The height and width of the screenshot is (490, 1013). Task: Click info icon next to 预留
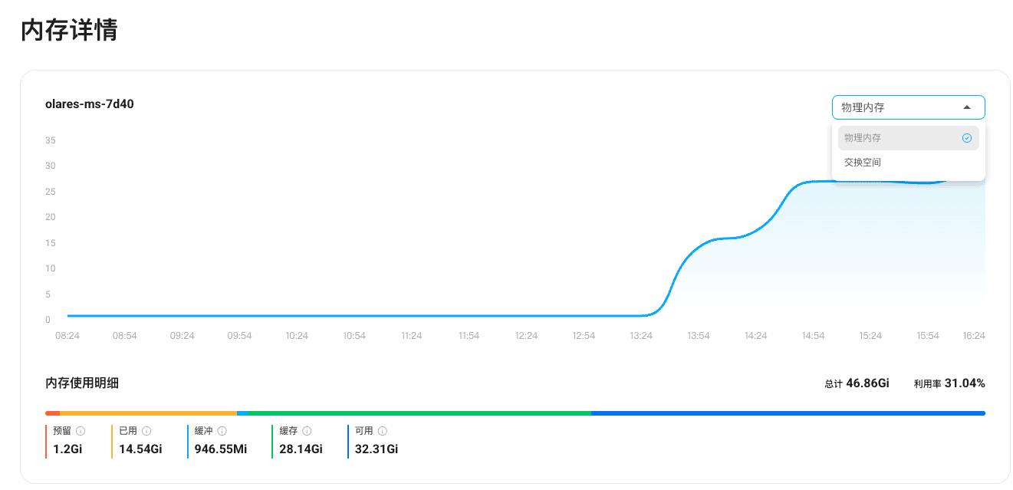(80, 431)
